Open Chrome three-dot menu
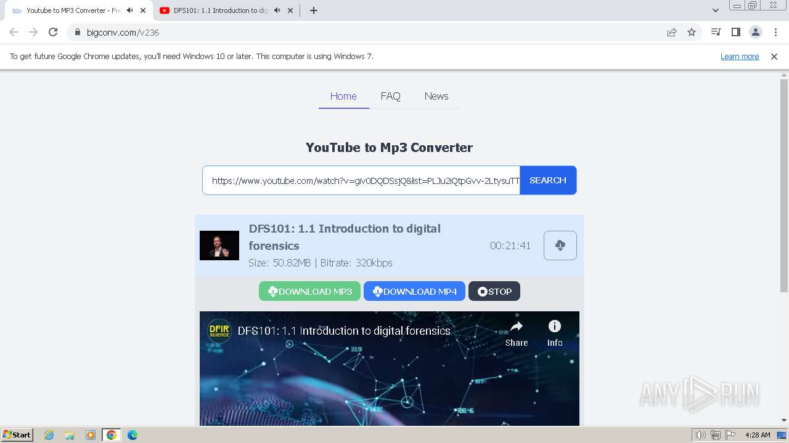This screenshot has width=789, height=443. [775, 32]
